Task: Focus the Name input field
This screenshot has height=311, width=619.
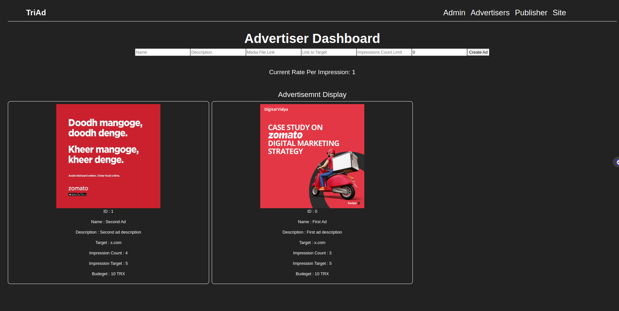Action: pos(163,52)
